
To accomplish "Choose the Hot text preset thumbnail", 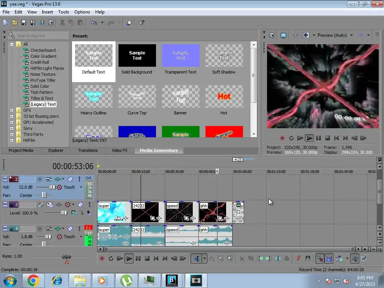I will pyautogui.click(x=224, y=96).
